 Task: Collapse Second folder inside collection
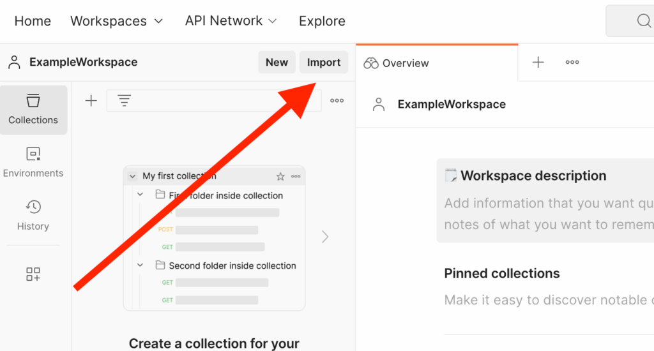pyautogui.click(x=140, y=265)
